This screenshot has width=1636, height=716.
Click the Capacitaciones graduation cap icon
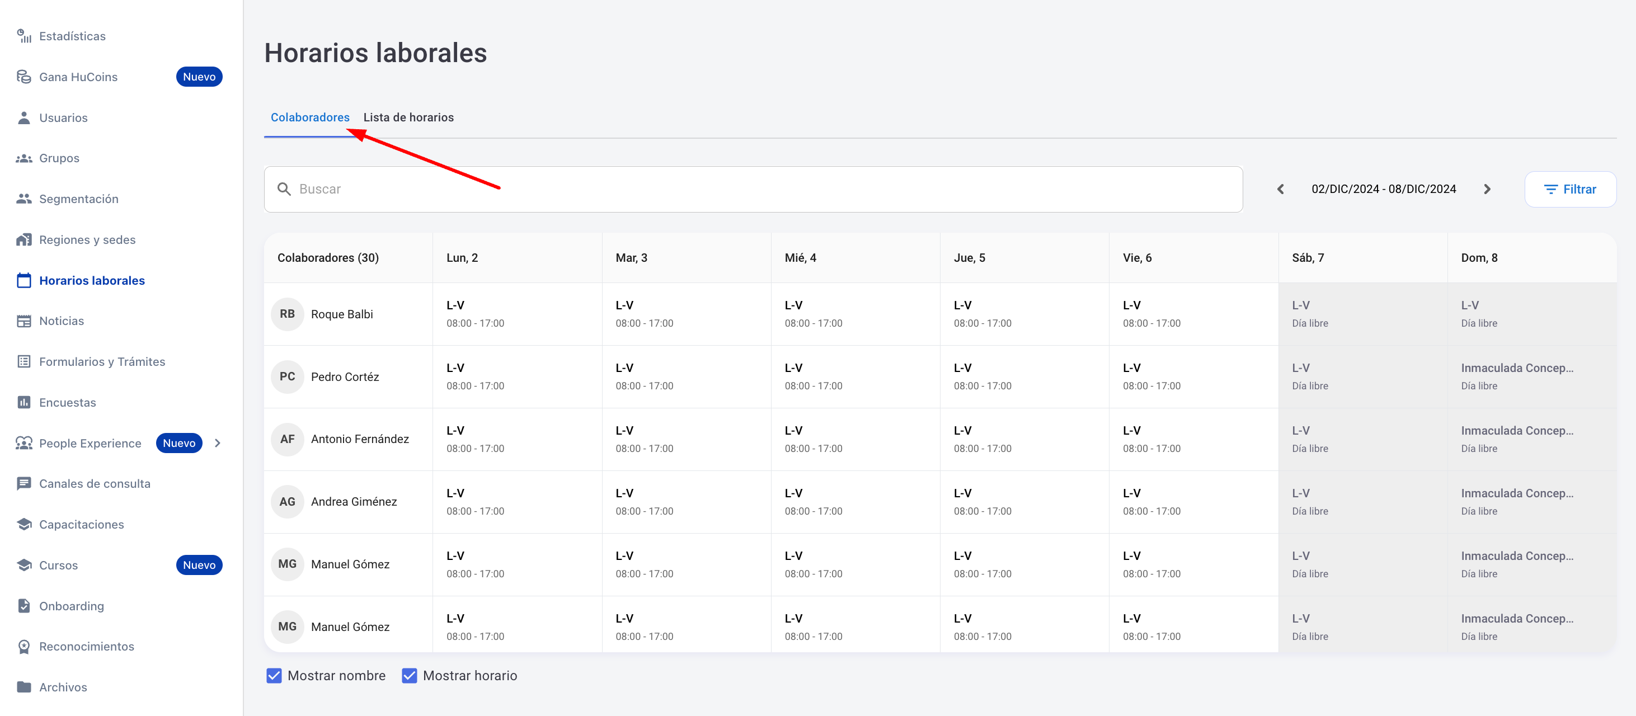[x=24, y=524]
